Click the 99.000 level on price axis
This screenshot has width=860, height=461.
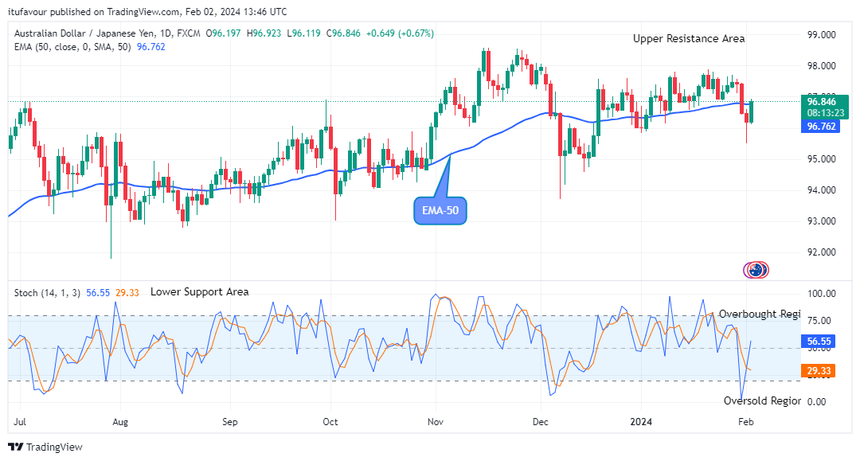point(820,35)
